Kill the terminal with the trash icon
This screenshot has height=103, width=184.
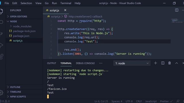click(x=169, y=63)
